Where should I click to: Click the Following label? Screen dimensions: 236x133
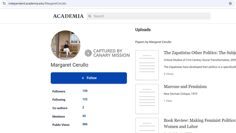59,100
